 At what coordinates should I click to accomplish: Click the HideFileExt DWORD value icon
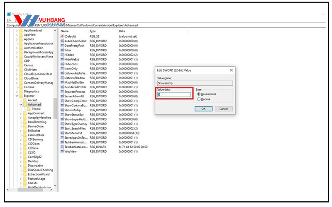tap(62, 59)
